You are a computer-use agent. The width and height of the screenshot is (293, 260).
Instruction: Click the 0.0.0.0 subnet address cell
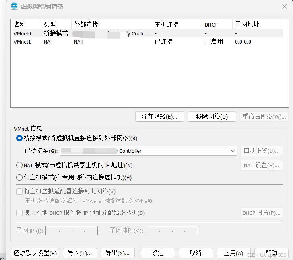[243, 42]
